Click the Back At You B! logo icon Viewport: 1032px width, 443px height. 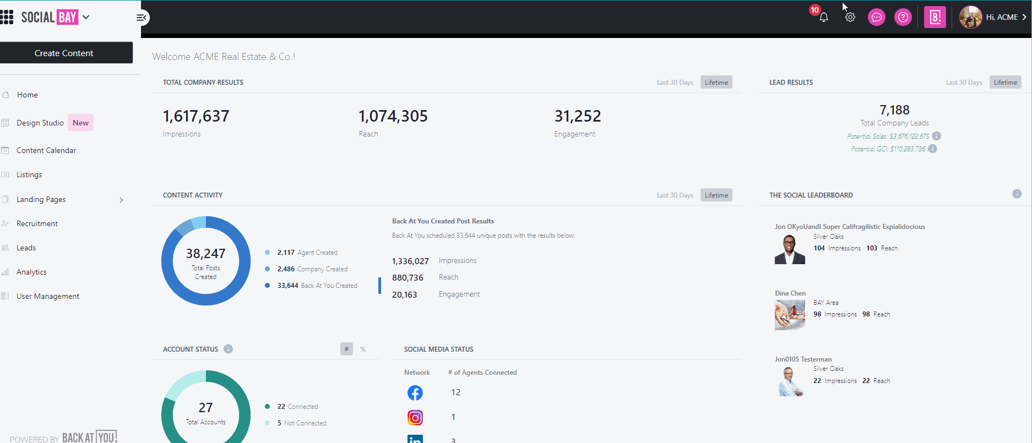[935, 17]
